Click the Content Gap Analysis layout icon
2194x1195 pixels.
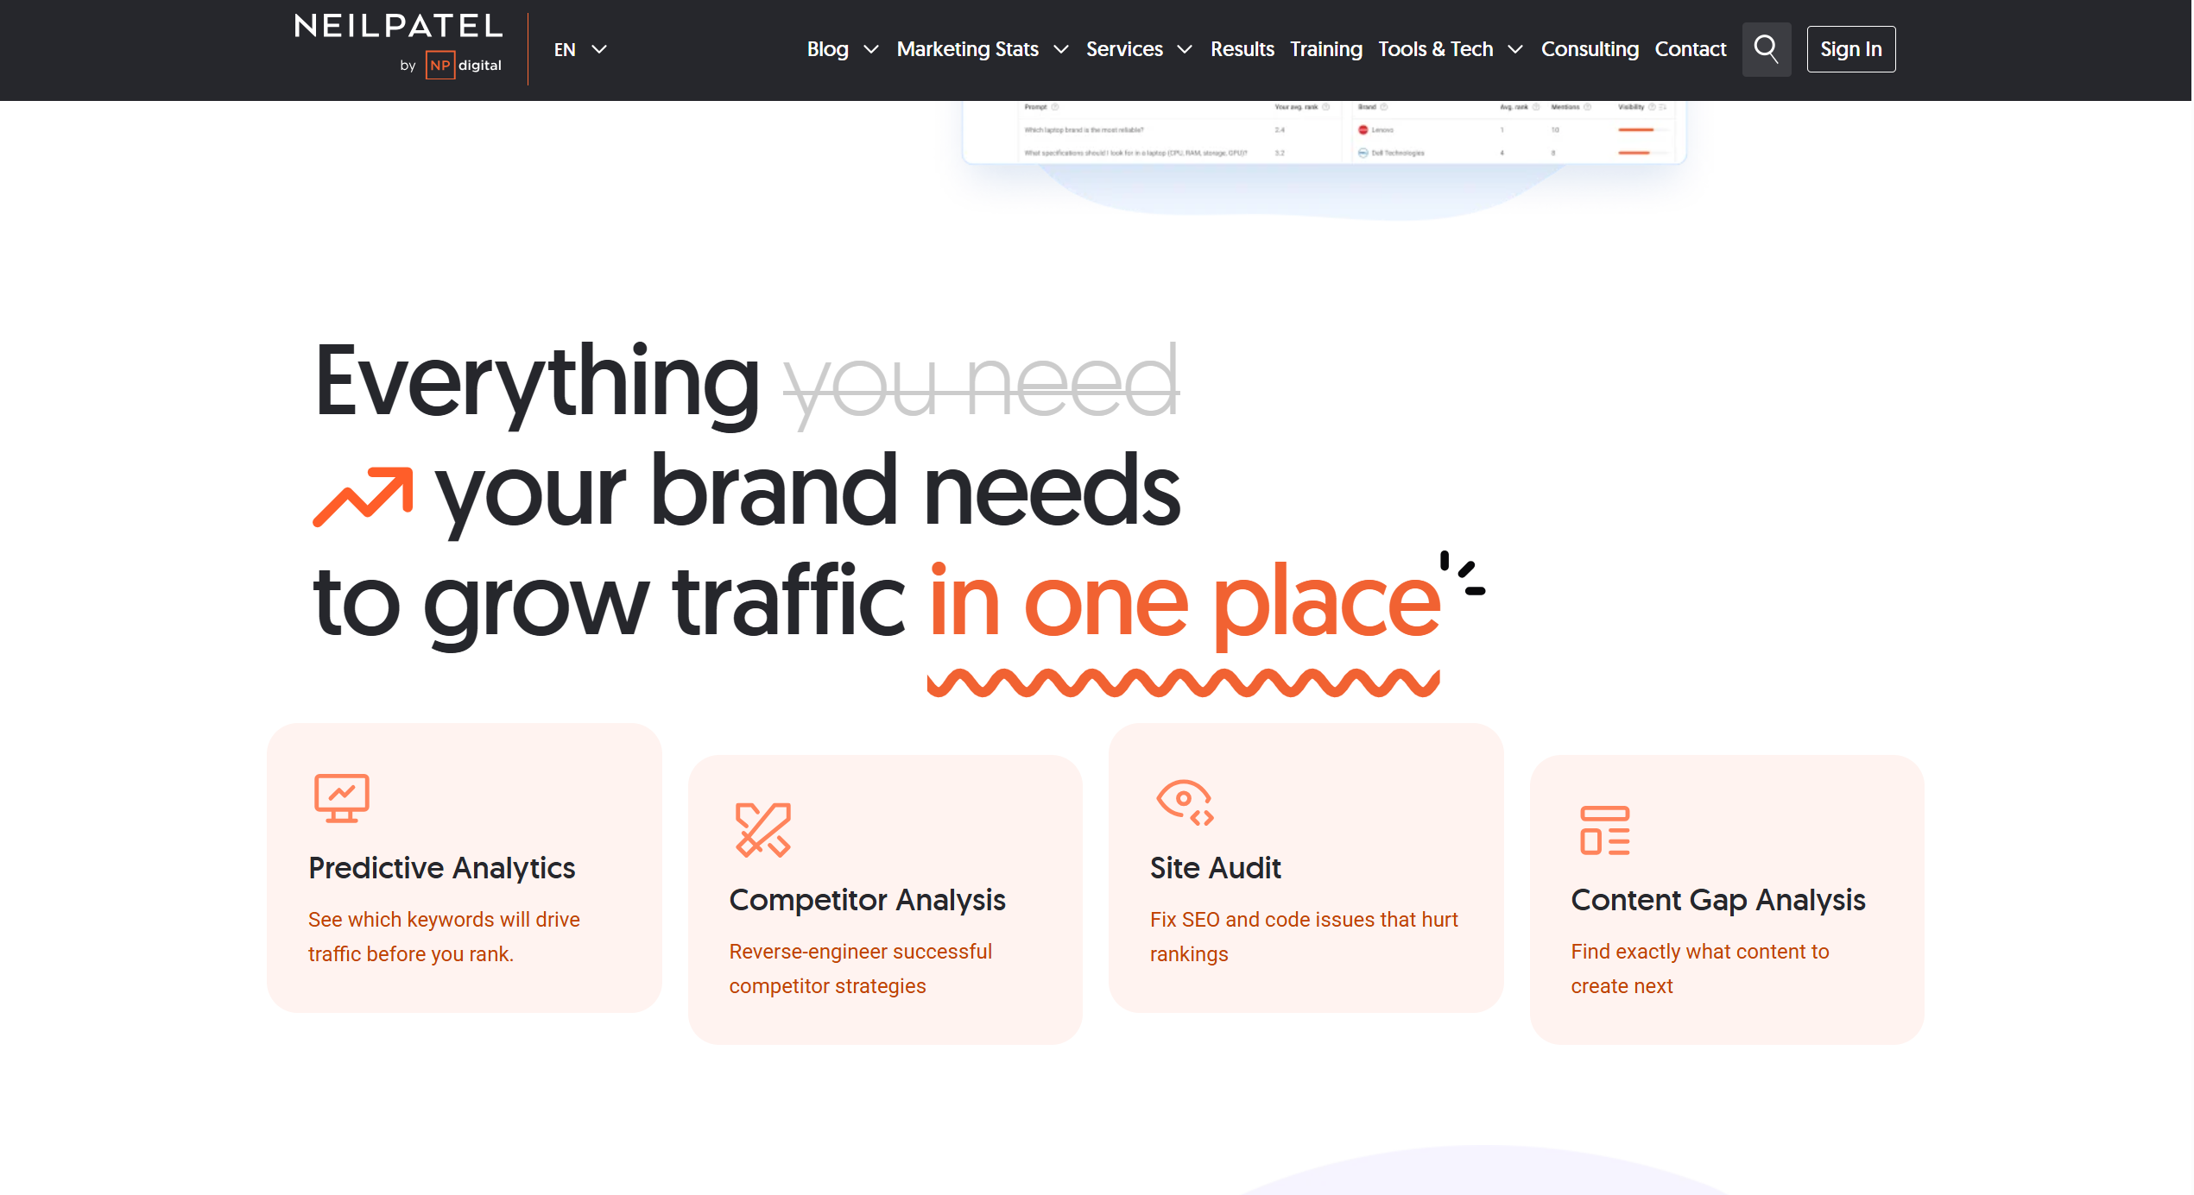[1606, 831]
